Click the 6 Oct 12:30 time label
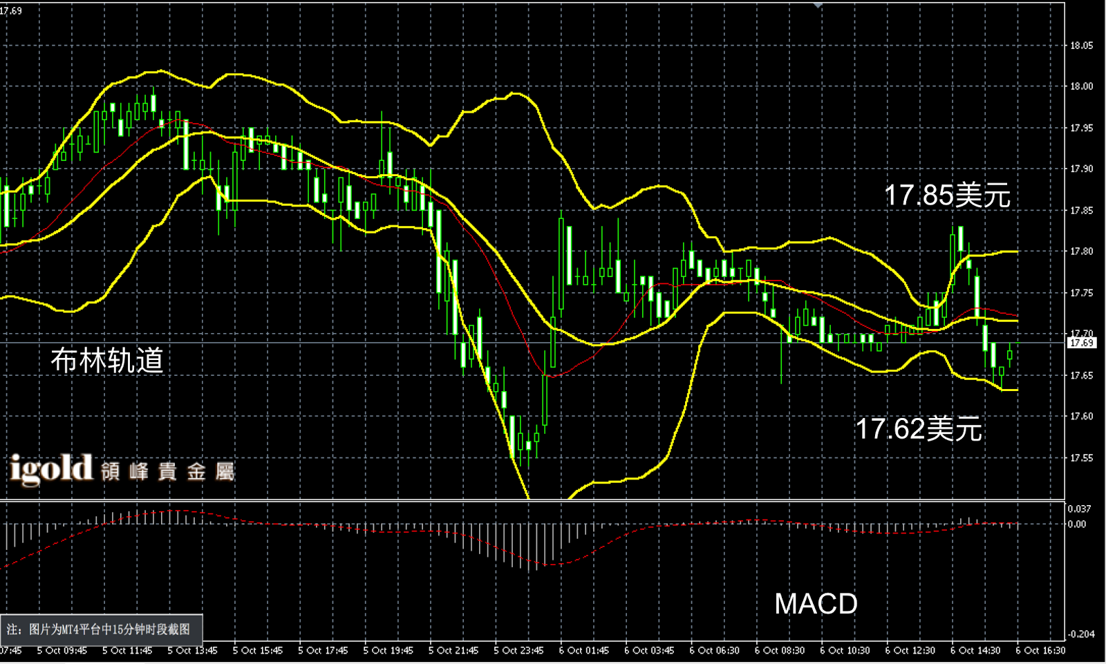 [x=910, y=651]
